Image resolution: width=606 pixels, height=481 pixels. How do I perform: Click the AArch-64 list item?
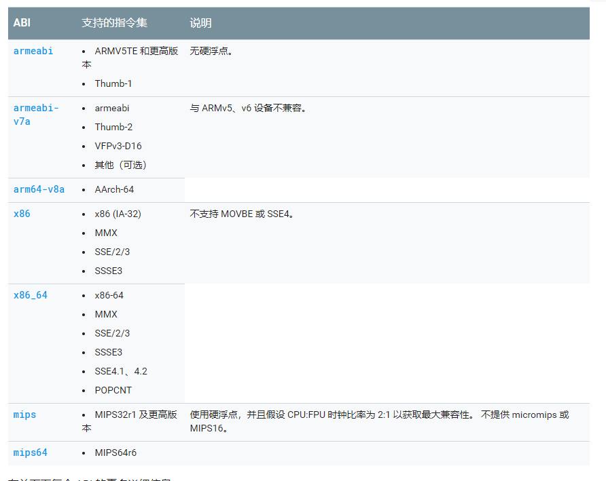(x=114, y=189)
